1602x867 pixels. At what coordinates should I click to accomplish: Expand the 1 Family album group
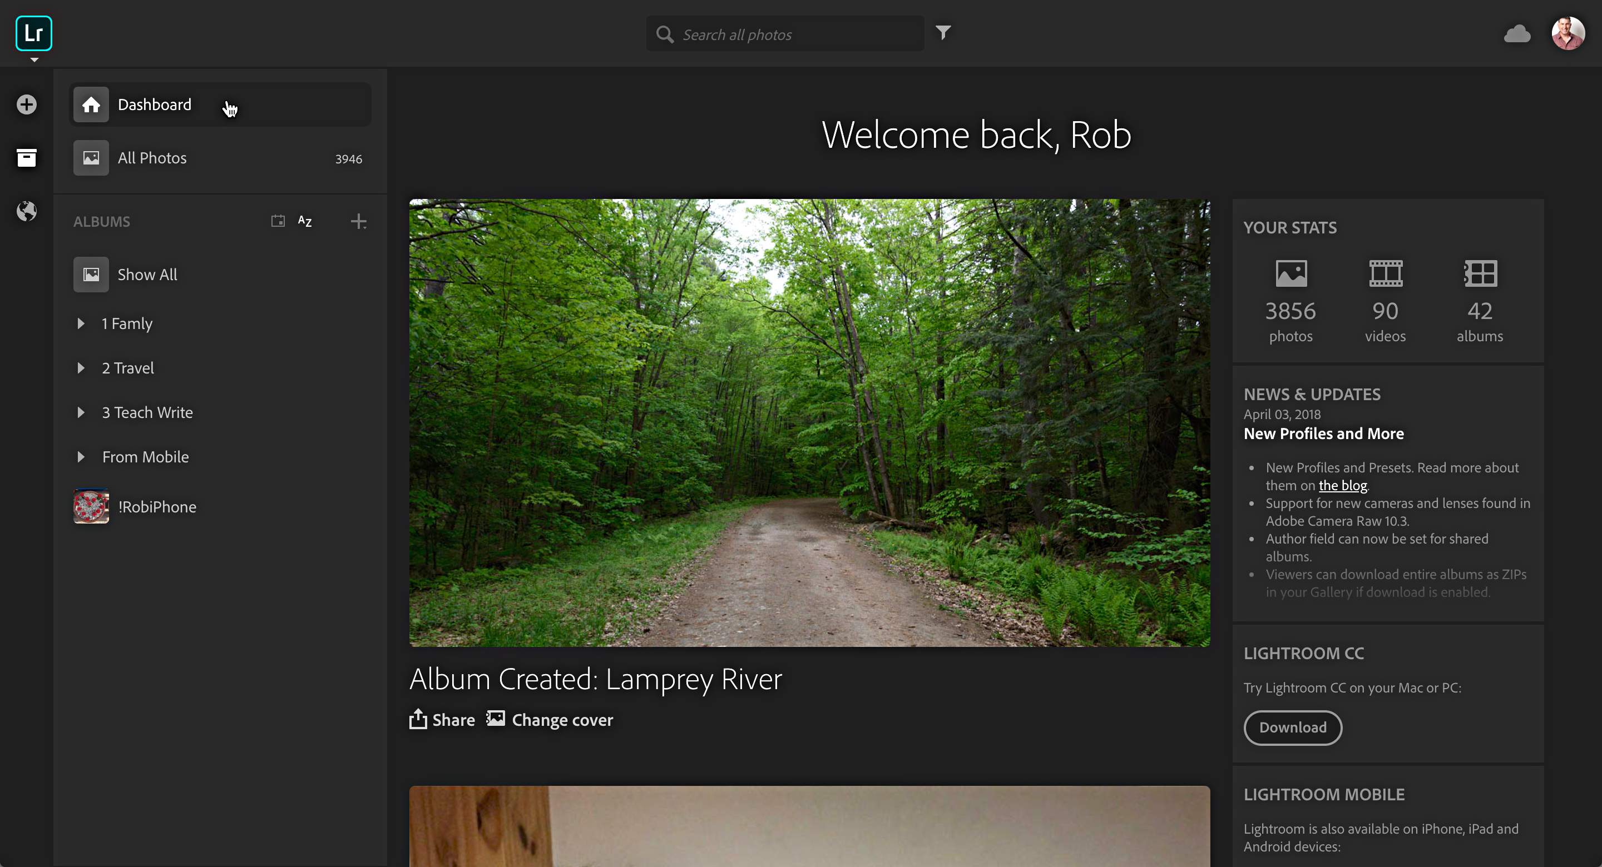coord(81,323)
